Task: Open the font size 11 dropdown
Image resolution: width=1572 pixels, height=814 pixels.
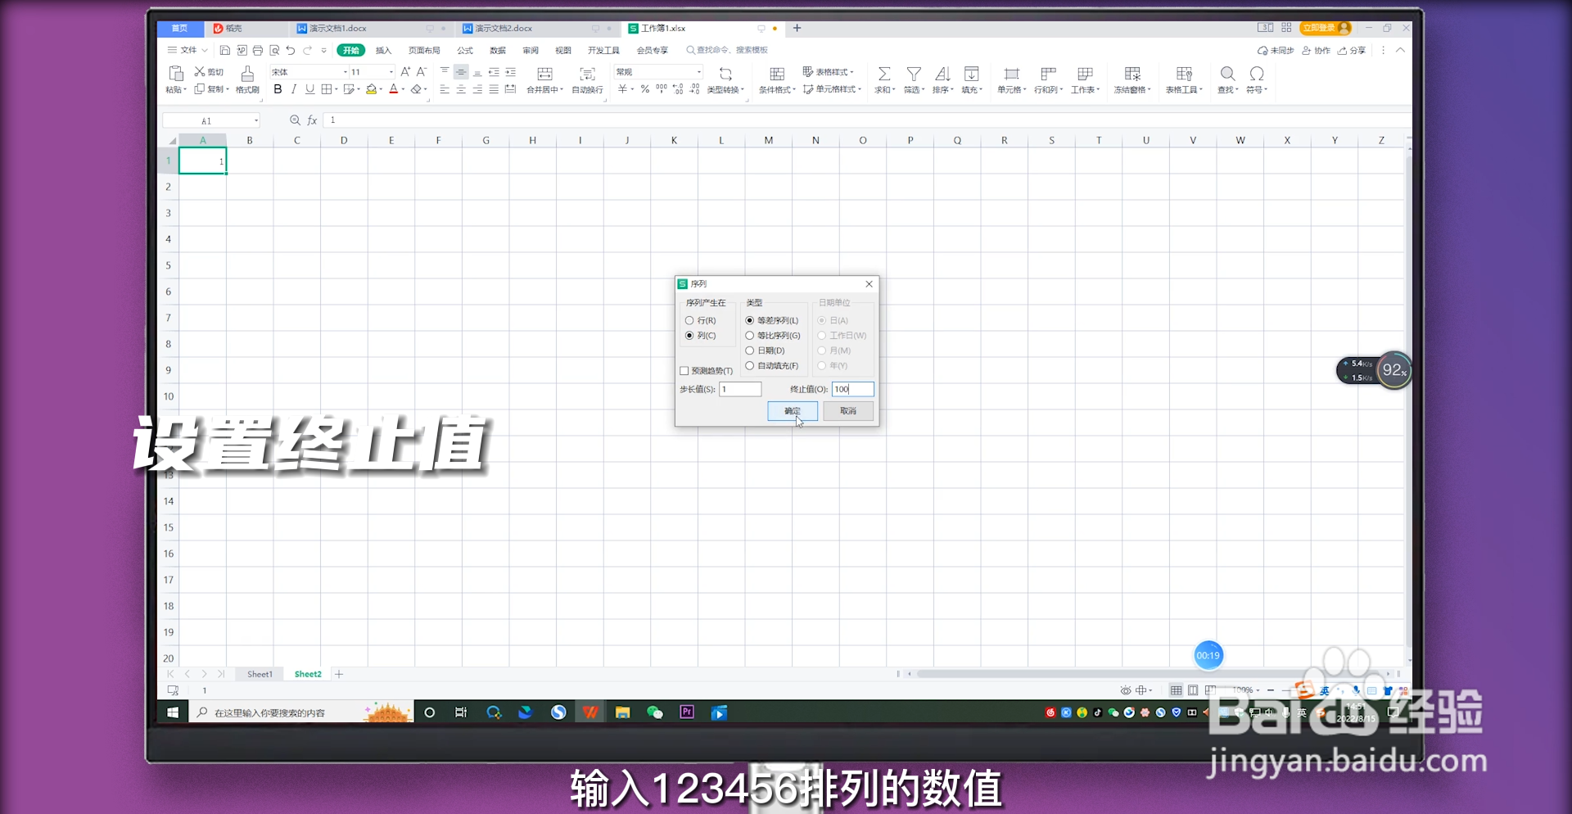Action: pyautogui.click(x=391, y=72)
